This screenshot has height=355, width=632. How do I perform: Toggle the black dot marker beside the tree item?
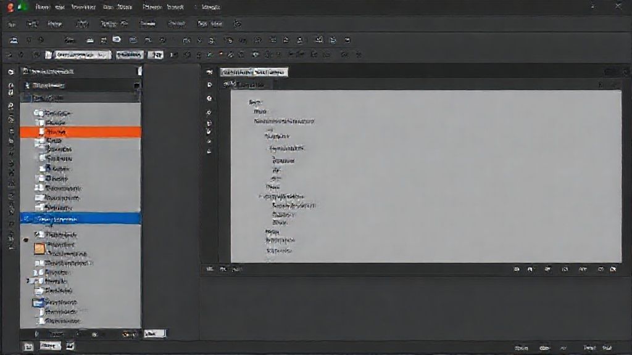(x=25, y=240)
